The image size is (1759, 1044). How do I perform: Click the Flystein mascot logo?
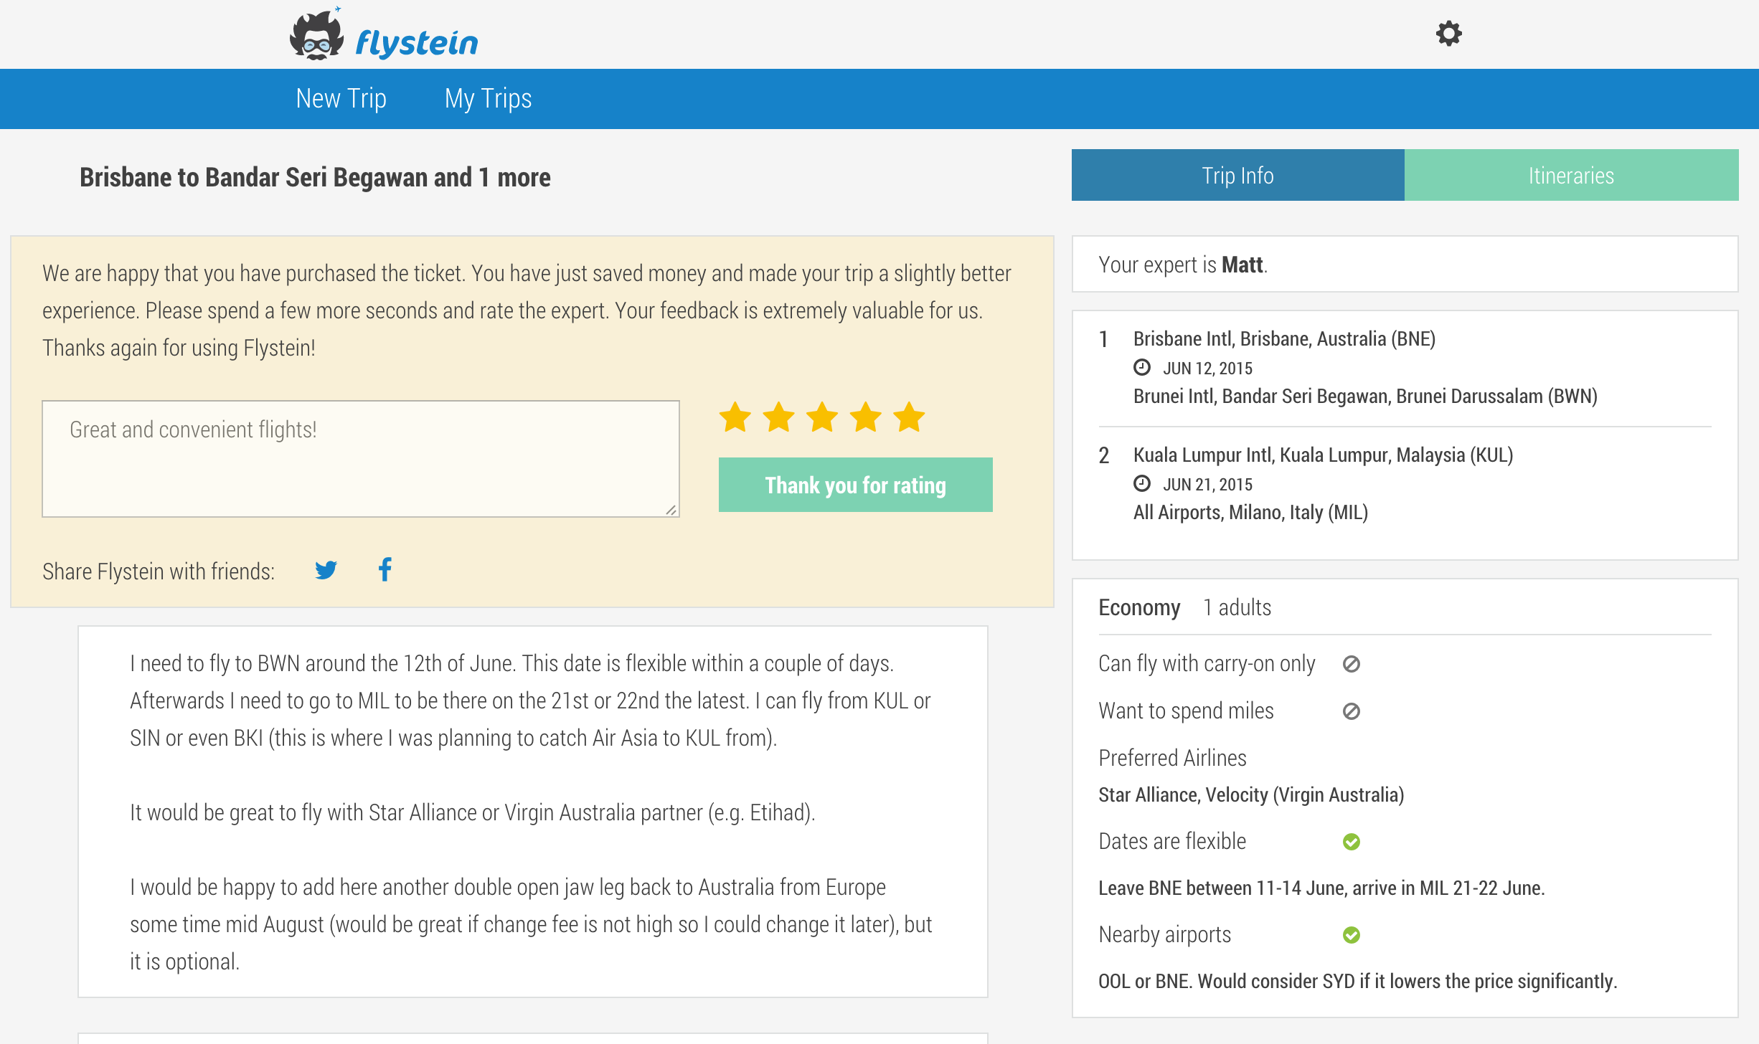click(316, 36)
